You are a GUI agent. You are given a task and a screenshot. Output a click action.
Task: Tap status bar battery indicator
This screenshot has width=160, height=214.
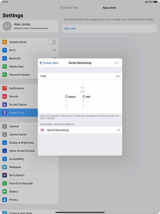[x=155, y=2]
